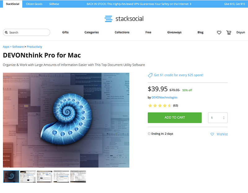The height and width of the screenshot is (193, 248).
Task: Open the Collections menu
Action: (x=122, y=33)
